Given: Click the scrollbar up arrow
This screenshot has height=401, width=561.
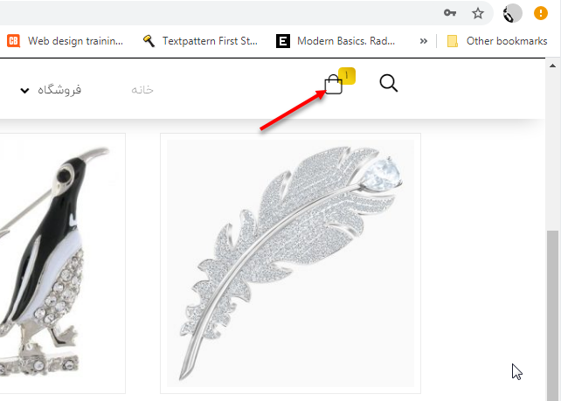Looking at the screenshot, I should [552, 66].
